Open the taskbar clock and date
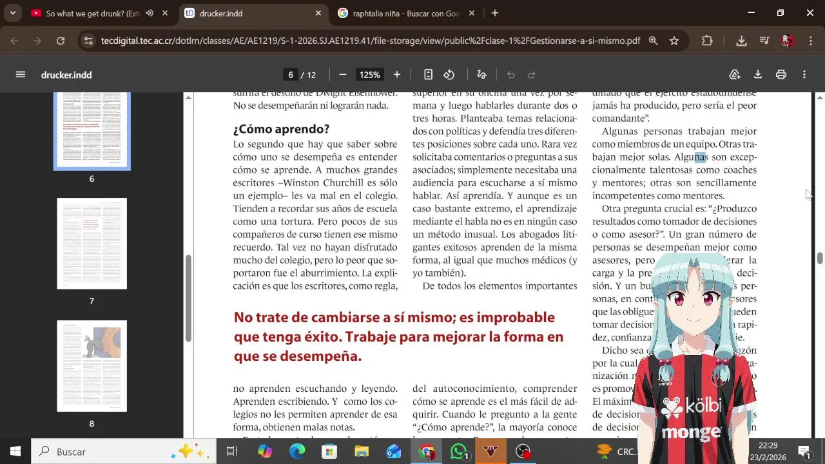This screenshot has width=825, height=464. point(768,451)
